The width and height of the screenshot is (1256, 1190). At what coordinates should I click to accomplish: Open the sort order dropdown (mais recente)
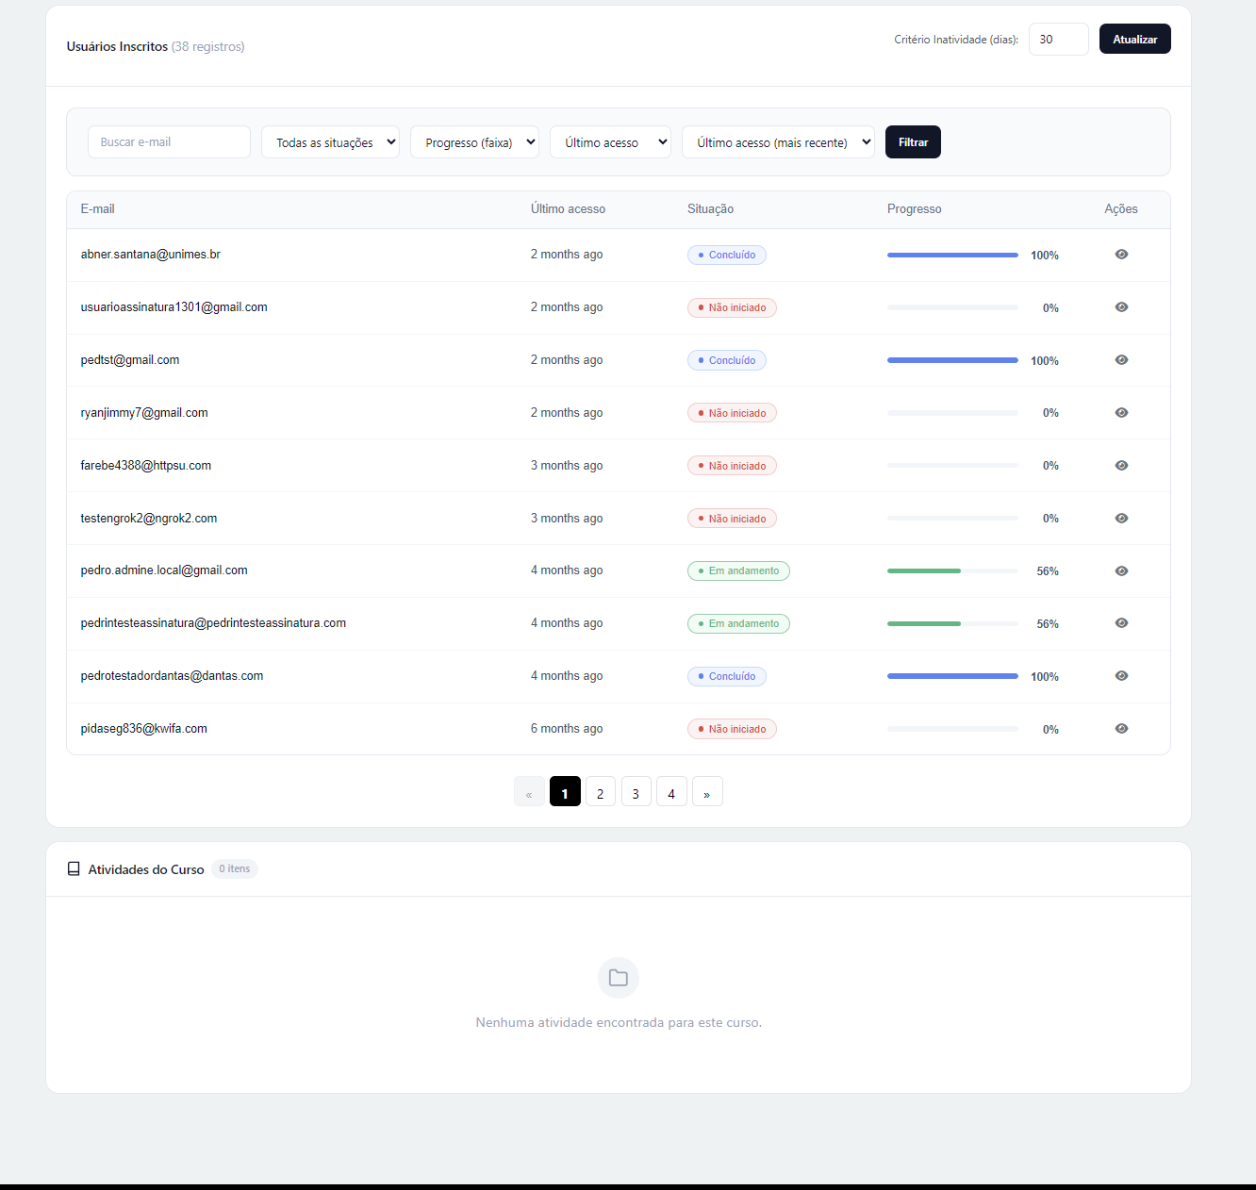(778, 142)
